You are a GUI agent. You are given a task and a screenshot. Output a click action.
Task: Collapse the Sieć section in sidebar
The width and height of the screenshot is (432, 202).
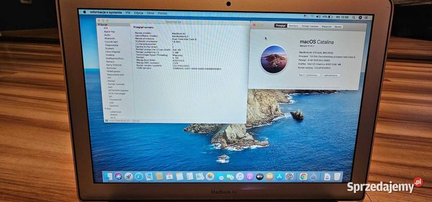point(105,109)
